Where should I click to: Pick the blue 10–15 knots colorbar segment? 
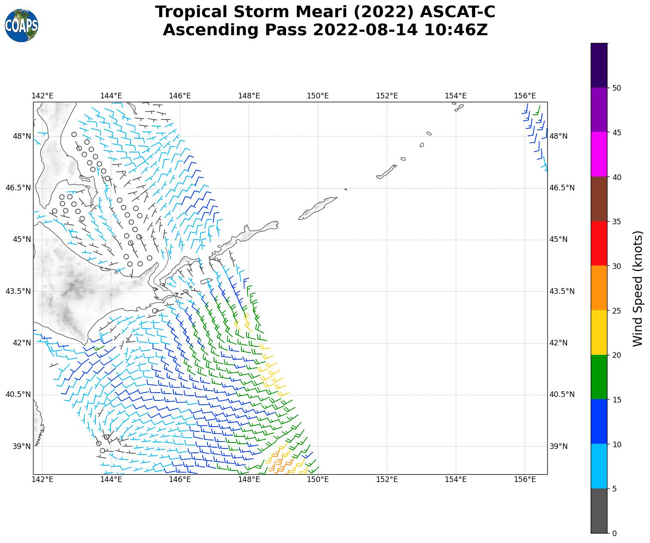coord(599,421)
